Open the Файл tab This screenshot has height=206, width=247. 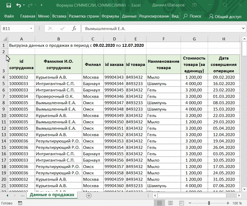click(x=9, y=16)
